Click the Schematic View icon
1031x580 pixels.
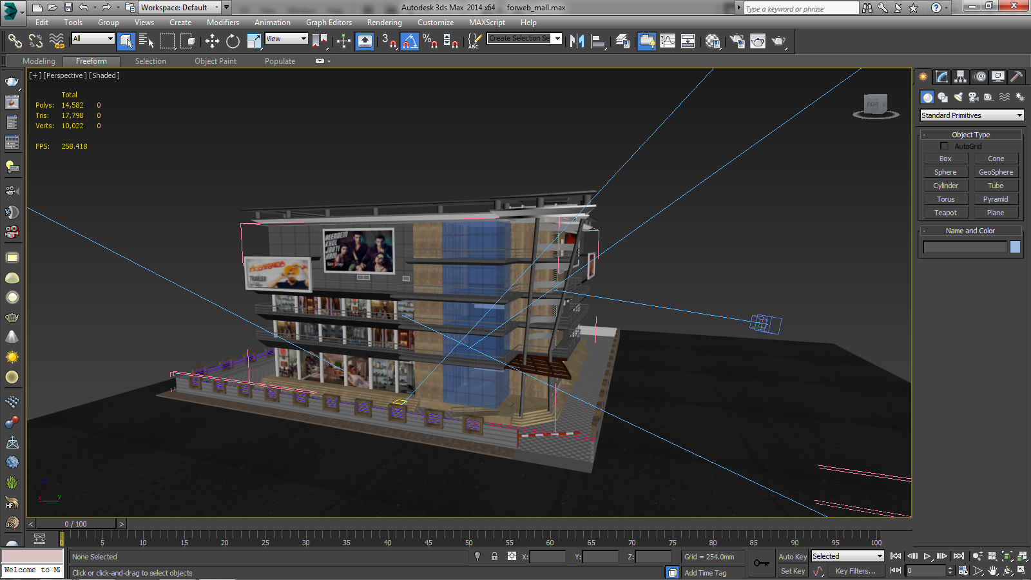tap(688, 41)
